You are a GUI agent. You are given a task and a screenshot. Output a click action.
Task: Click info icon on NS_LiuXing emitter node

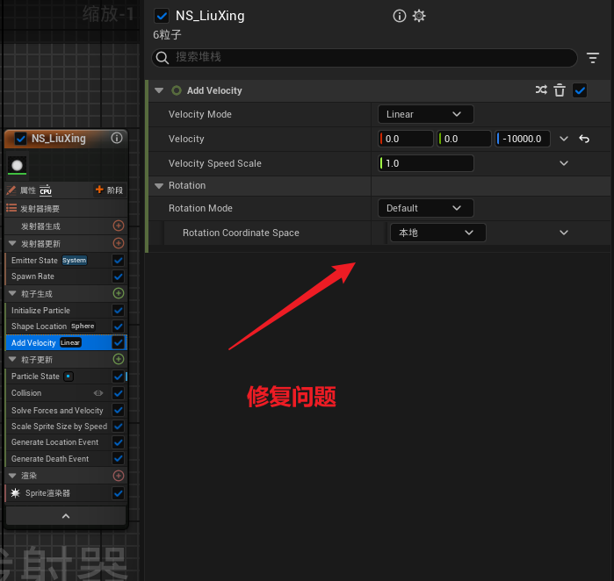coord(117,138)
